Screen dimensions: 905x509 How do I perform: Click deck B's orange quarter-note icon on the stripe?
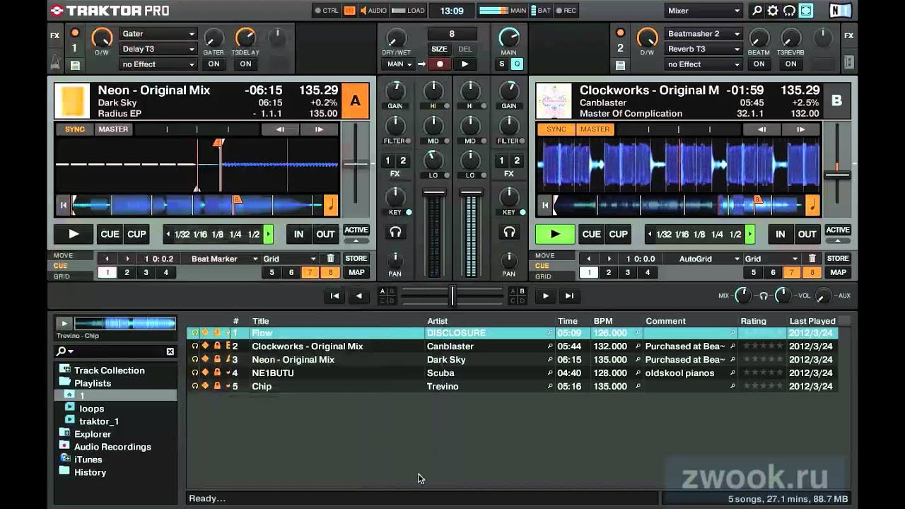[x=812, y=205]
